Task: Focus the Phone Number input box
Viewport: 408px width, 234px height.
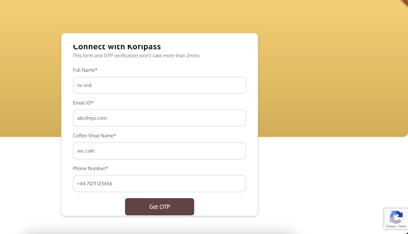Action: (159, 183)
